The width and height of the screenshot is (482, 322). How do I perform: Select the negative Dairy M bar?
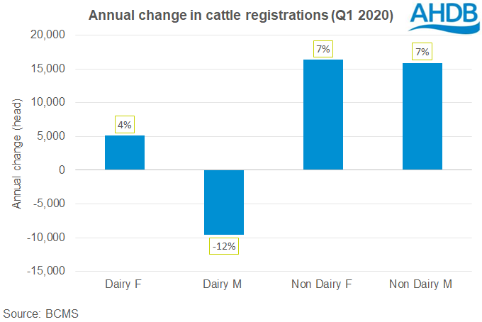point(224,202)
